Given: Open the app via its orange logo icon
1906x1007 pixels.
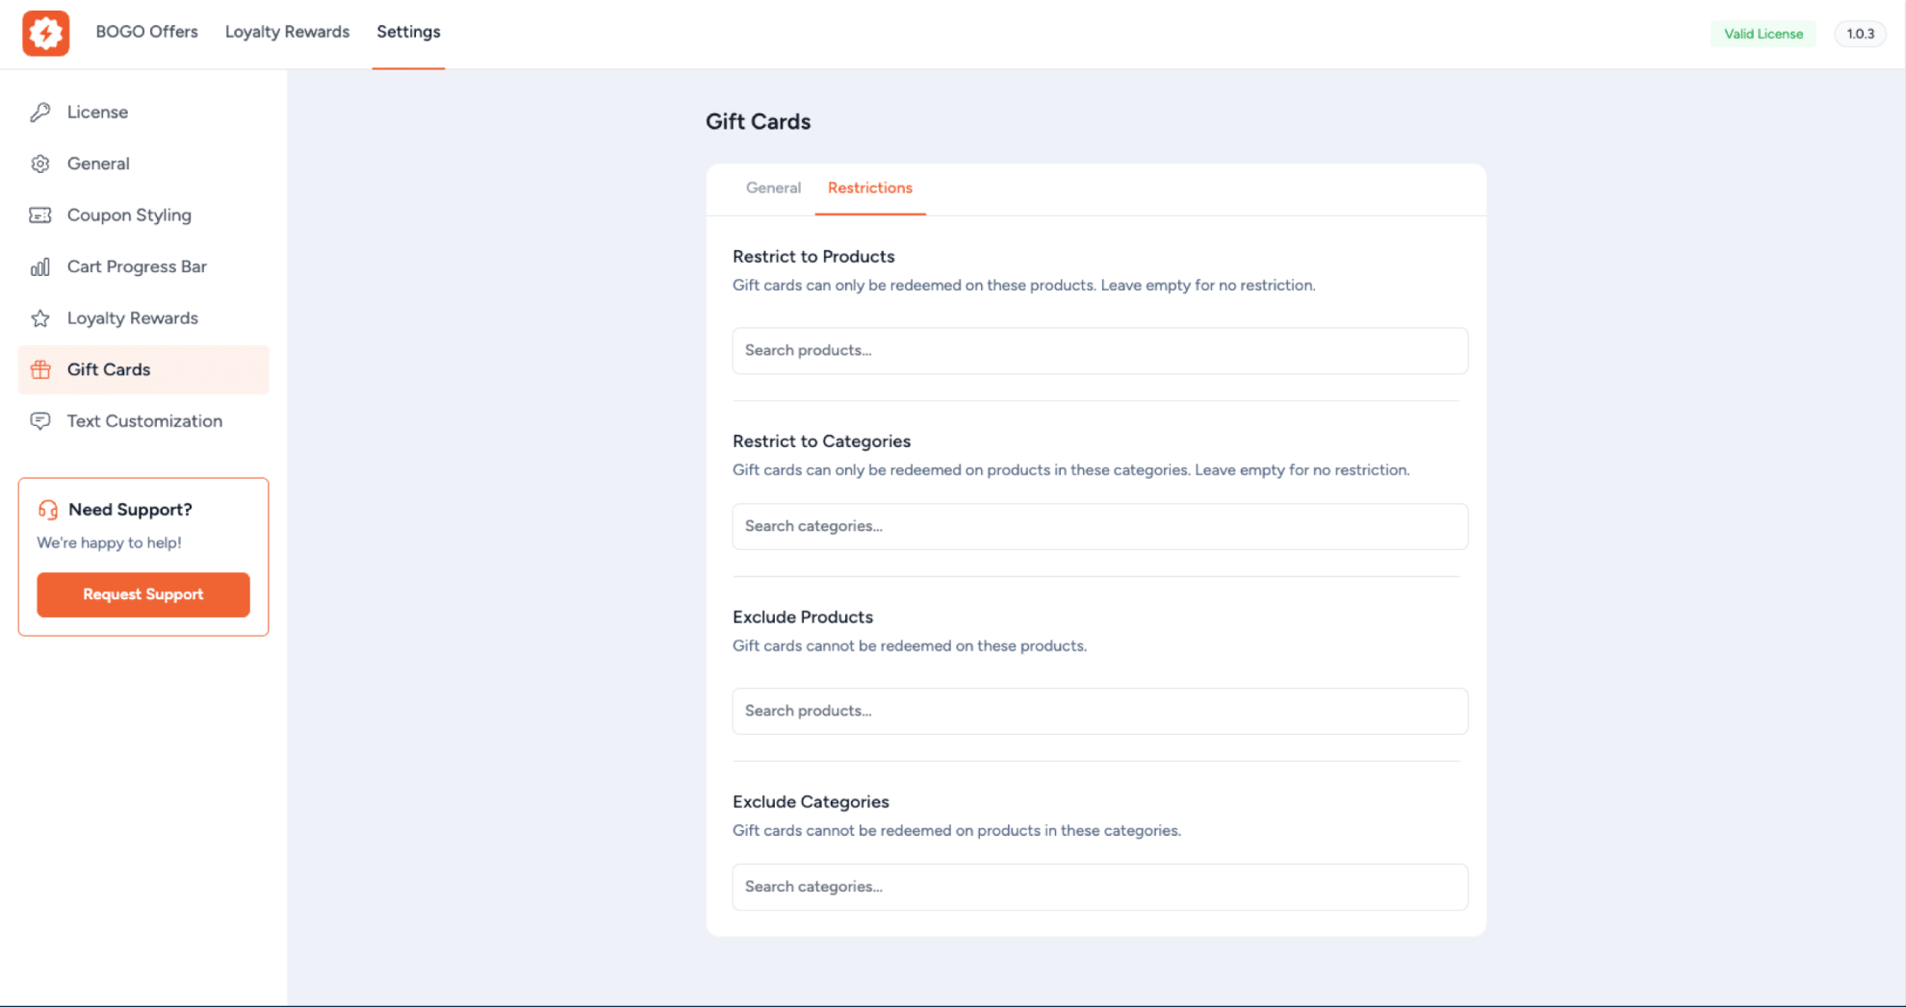Looking at the screenshot, I should pos(45,33).
